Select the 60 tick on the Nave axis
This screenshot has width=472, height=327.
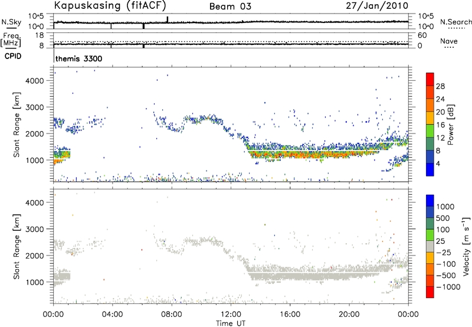(x=422, y=35)
